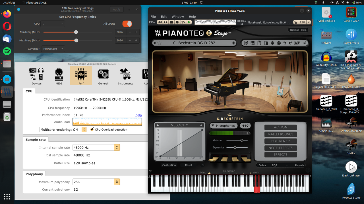
Task: Click the not-equal compare icon
Action: point(305,43)
